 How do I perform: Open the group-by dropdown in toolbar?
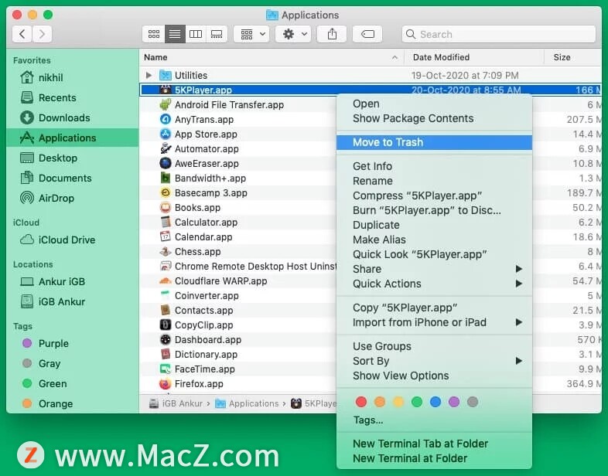[x=251, y=34]
